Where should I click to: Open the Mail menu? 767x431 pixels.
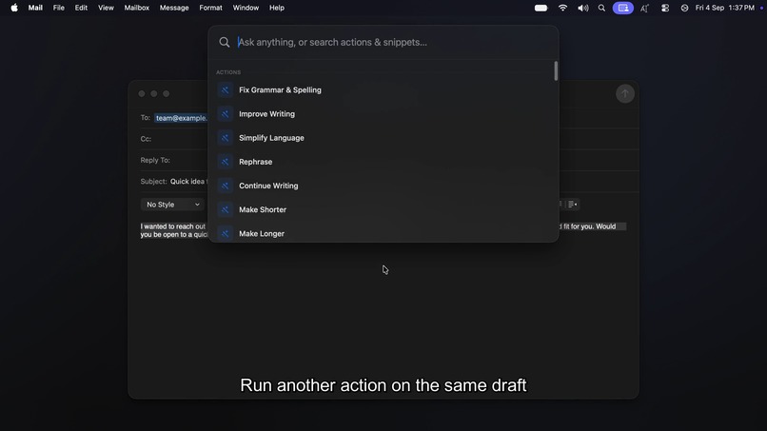point(35,8)
